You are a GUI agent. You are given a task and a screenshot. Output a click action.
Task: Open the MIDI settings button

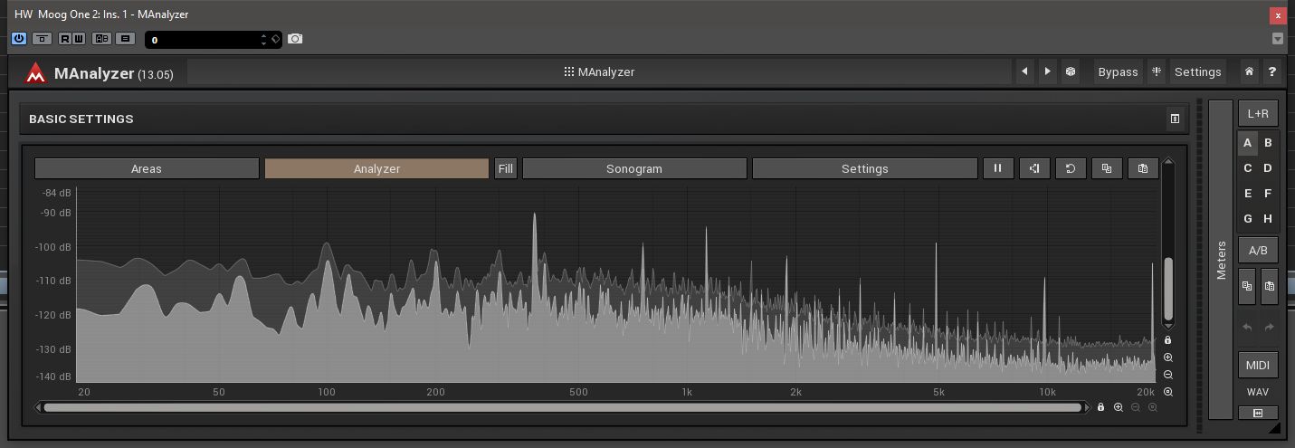(1258, 365)
